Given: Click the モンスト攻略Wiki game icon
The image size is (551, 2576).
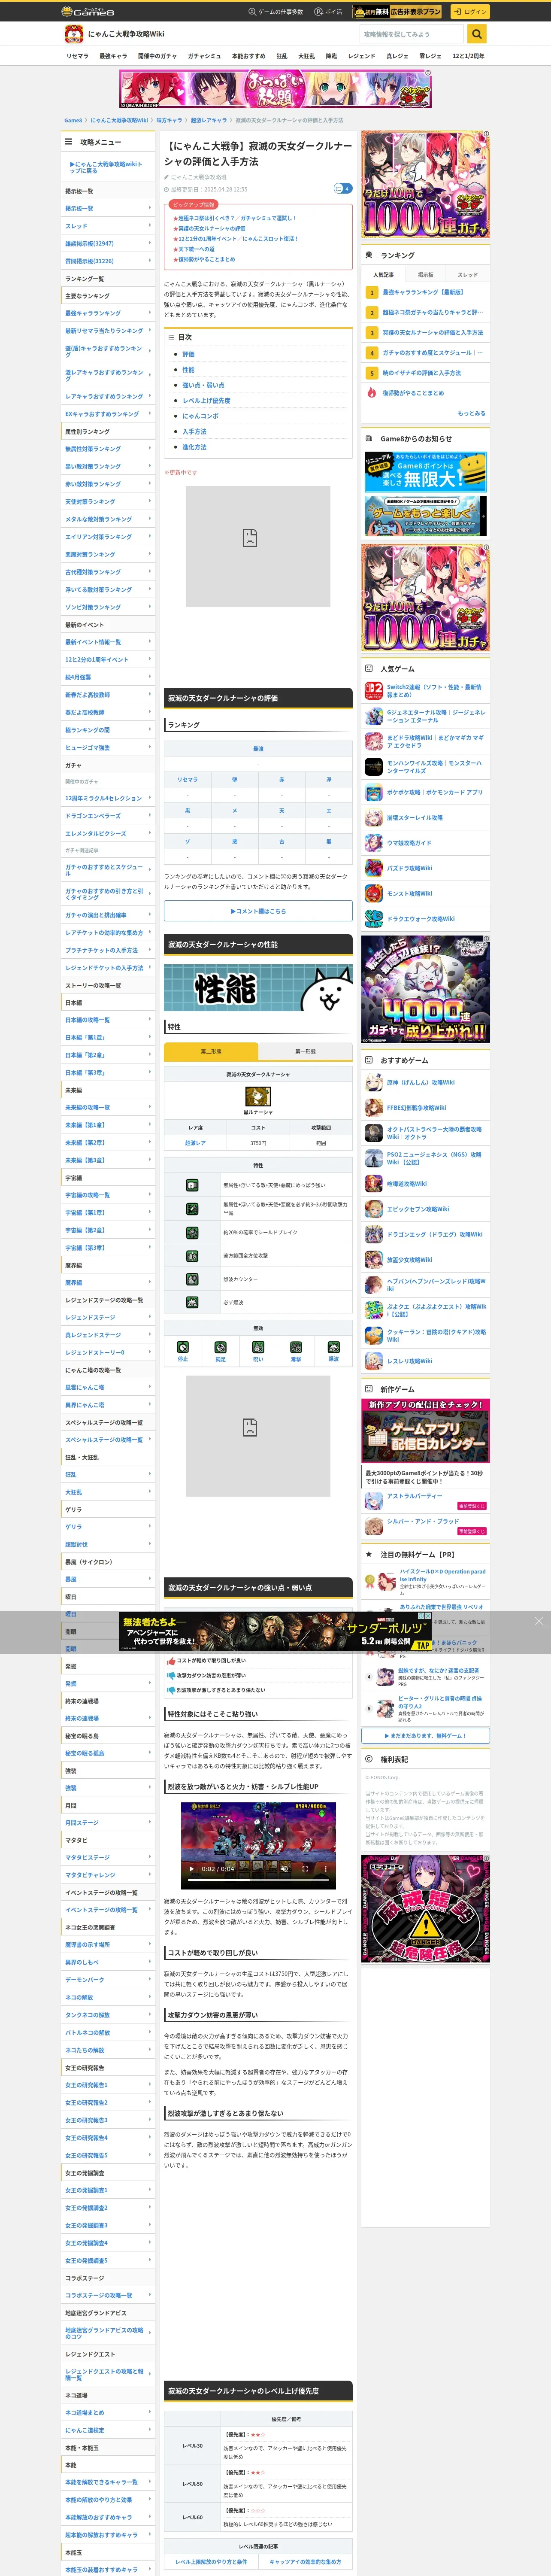Looking at the screenshot, I should tap(374, 893).
